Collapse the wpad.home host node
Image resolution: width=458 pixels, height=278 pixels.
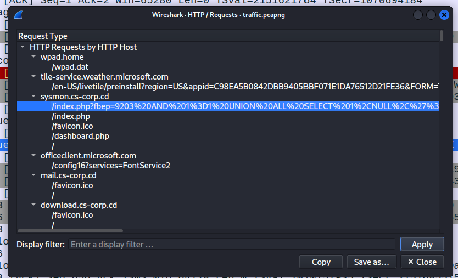pyautogui.click(x=33, y=56)
